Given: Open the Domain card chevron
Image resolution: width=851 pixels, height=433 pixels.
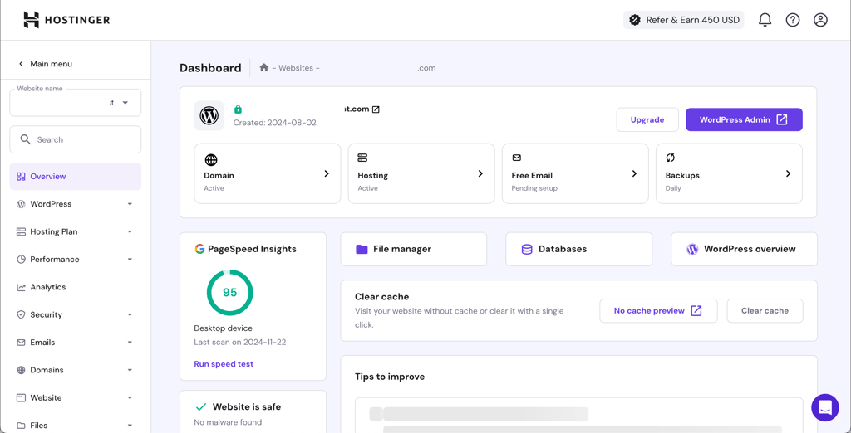Looking at the screenshot, I should tap(327, 173).
